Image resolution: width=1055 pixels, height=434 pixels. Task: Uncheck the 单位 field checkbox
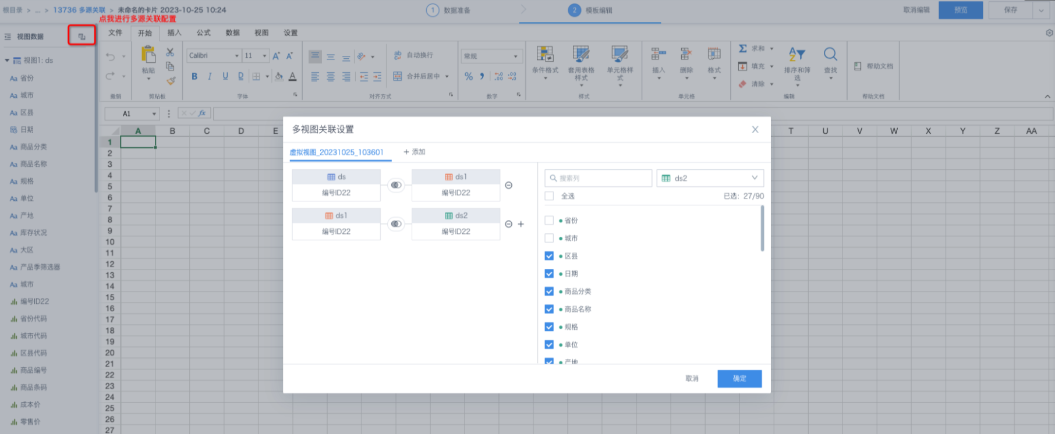point(549,344)
